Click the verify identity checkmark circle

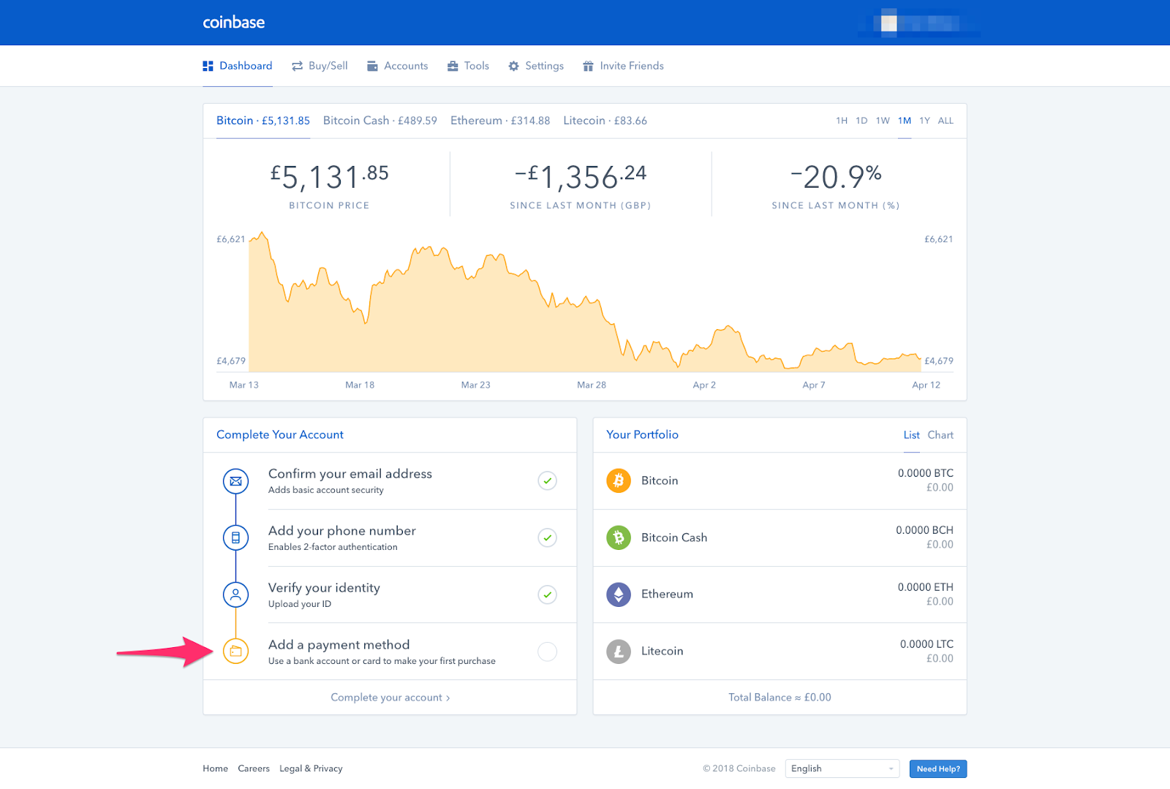[547, 594]
